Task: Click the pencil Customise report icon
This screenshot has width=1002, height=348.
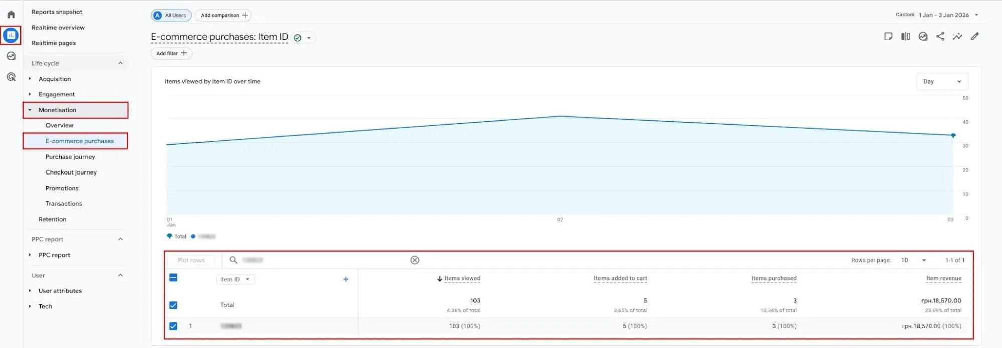Action: point(975,36)
